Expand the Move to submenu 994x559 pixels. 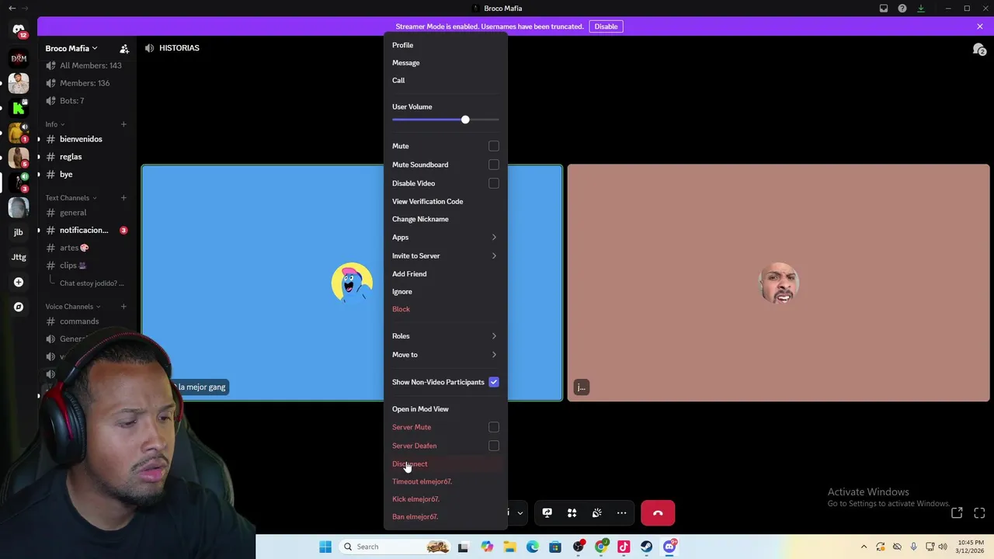pos(445,355)
